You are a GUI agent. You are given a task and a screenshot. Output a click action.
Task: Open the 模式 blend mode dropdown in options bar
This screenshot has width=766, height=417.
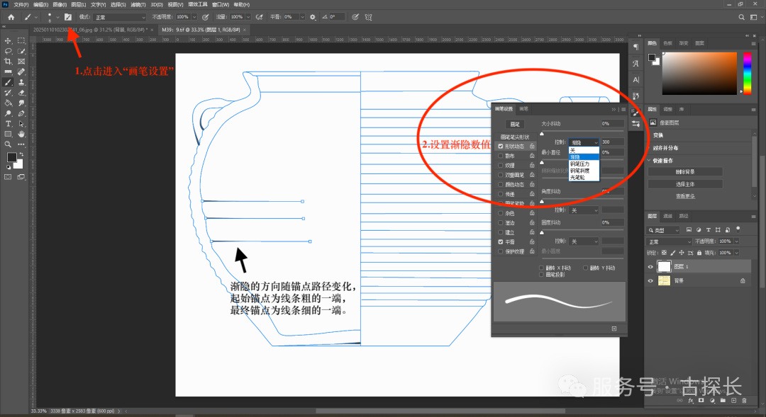[x=120, y=17]
